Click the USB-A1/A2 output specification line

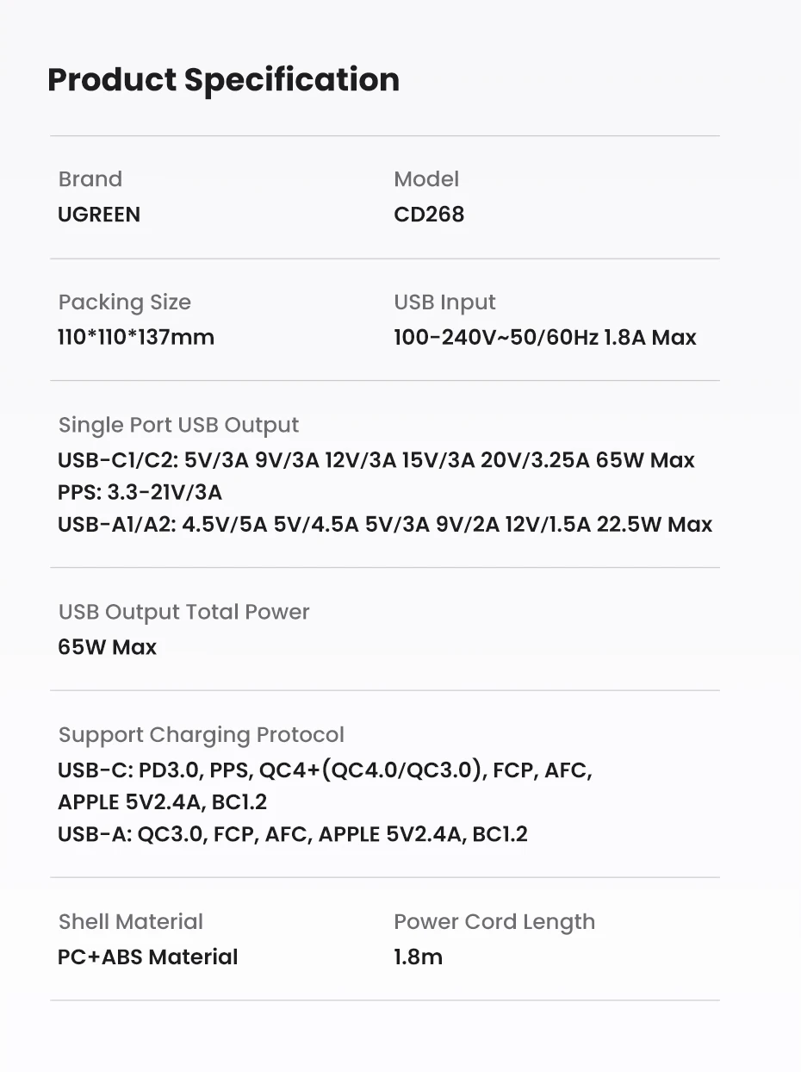pos(385,524)
